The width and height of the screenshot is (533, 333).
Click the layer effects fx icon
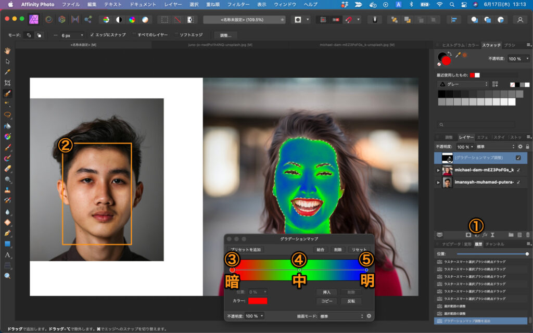tap(485, 235)
